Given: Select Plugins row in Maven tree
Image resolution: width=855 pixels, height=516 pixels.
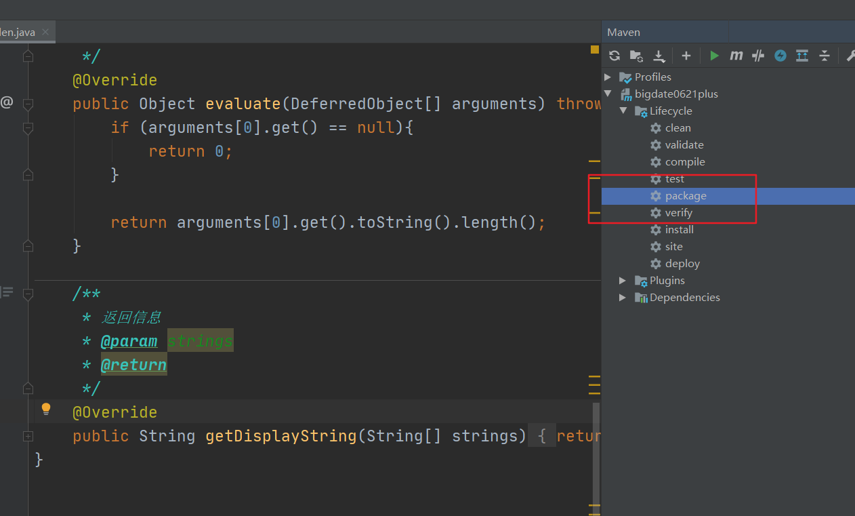Looking at the screenshot, I should point(667,281).
